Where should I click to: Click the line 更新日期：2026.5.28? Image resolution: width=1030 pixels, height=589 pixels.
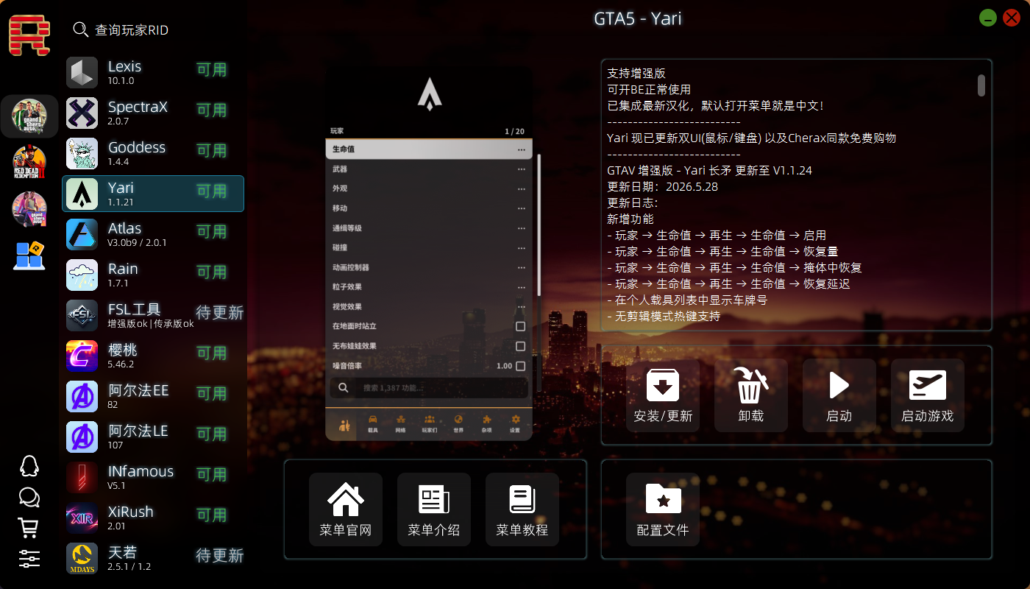(x=662, y=187)
